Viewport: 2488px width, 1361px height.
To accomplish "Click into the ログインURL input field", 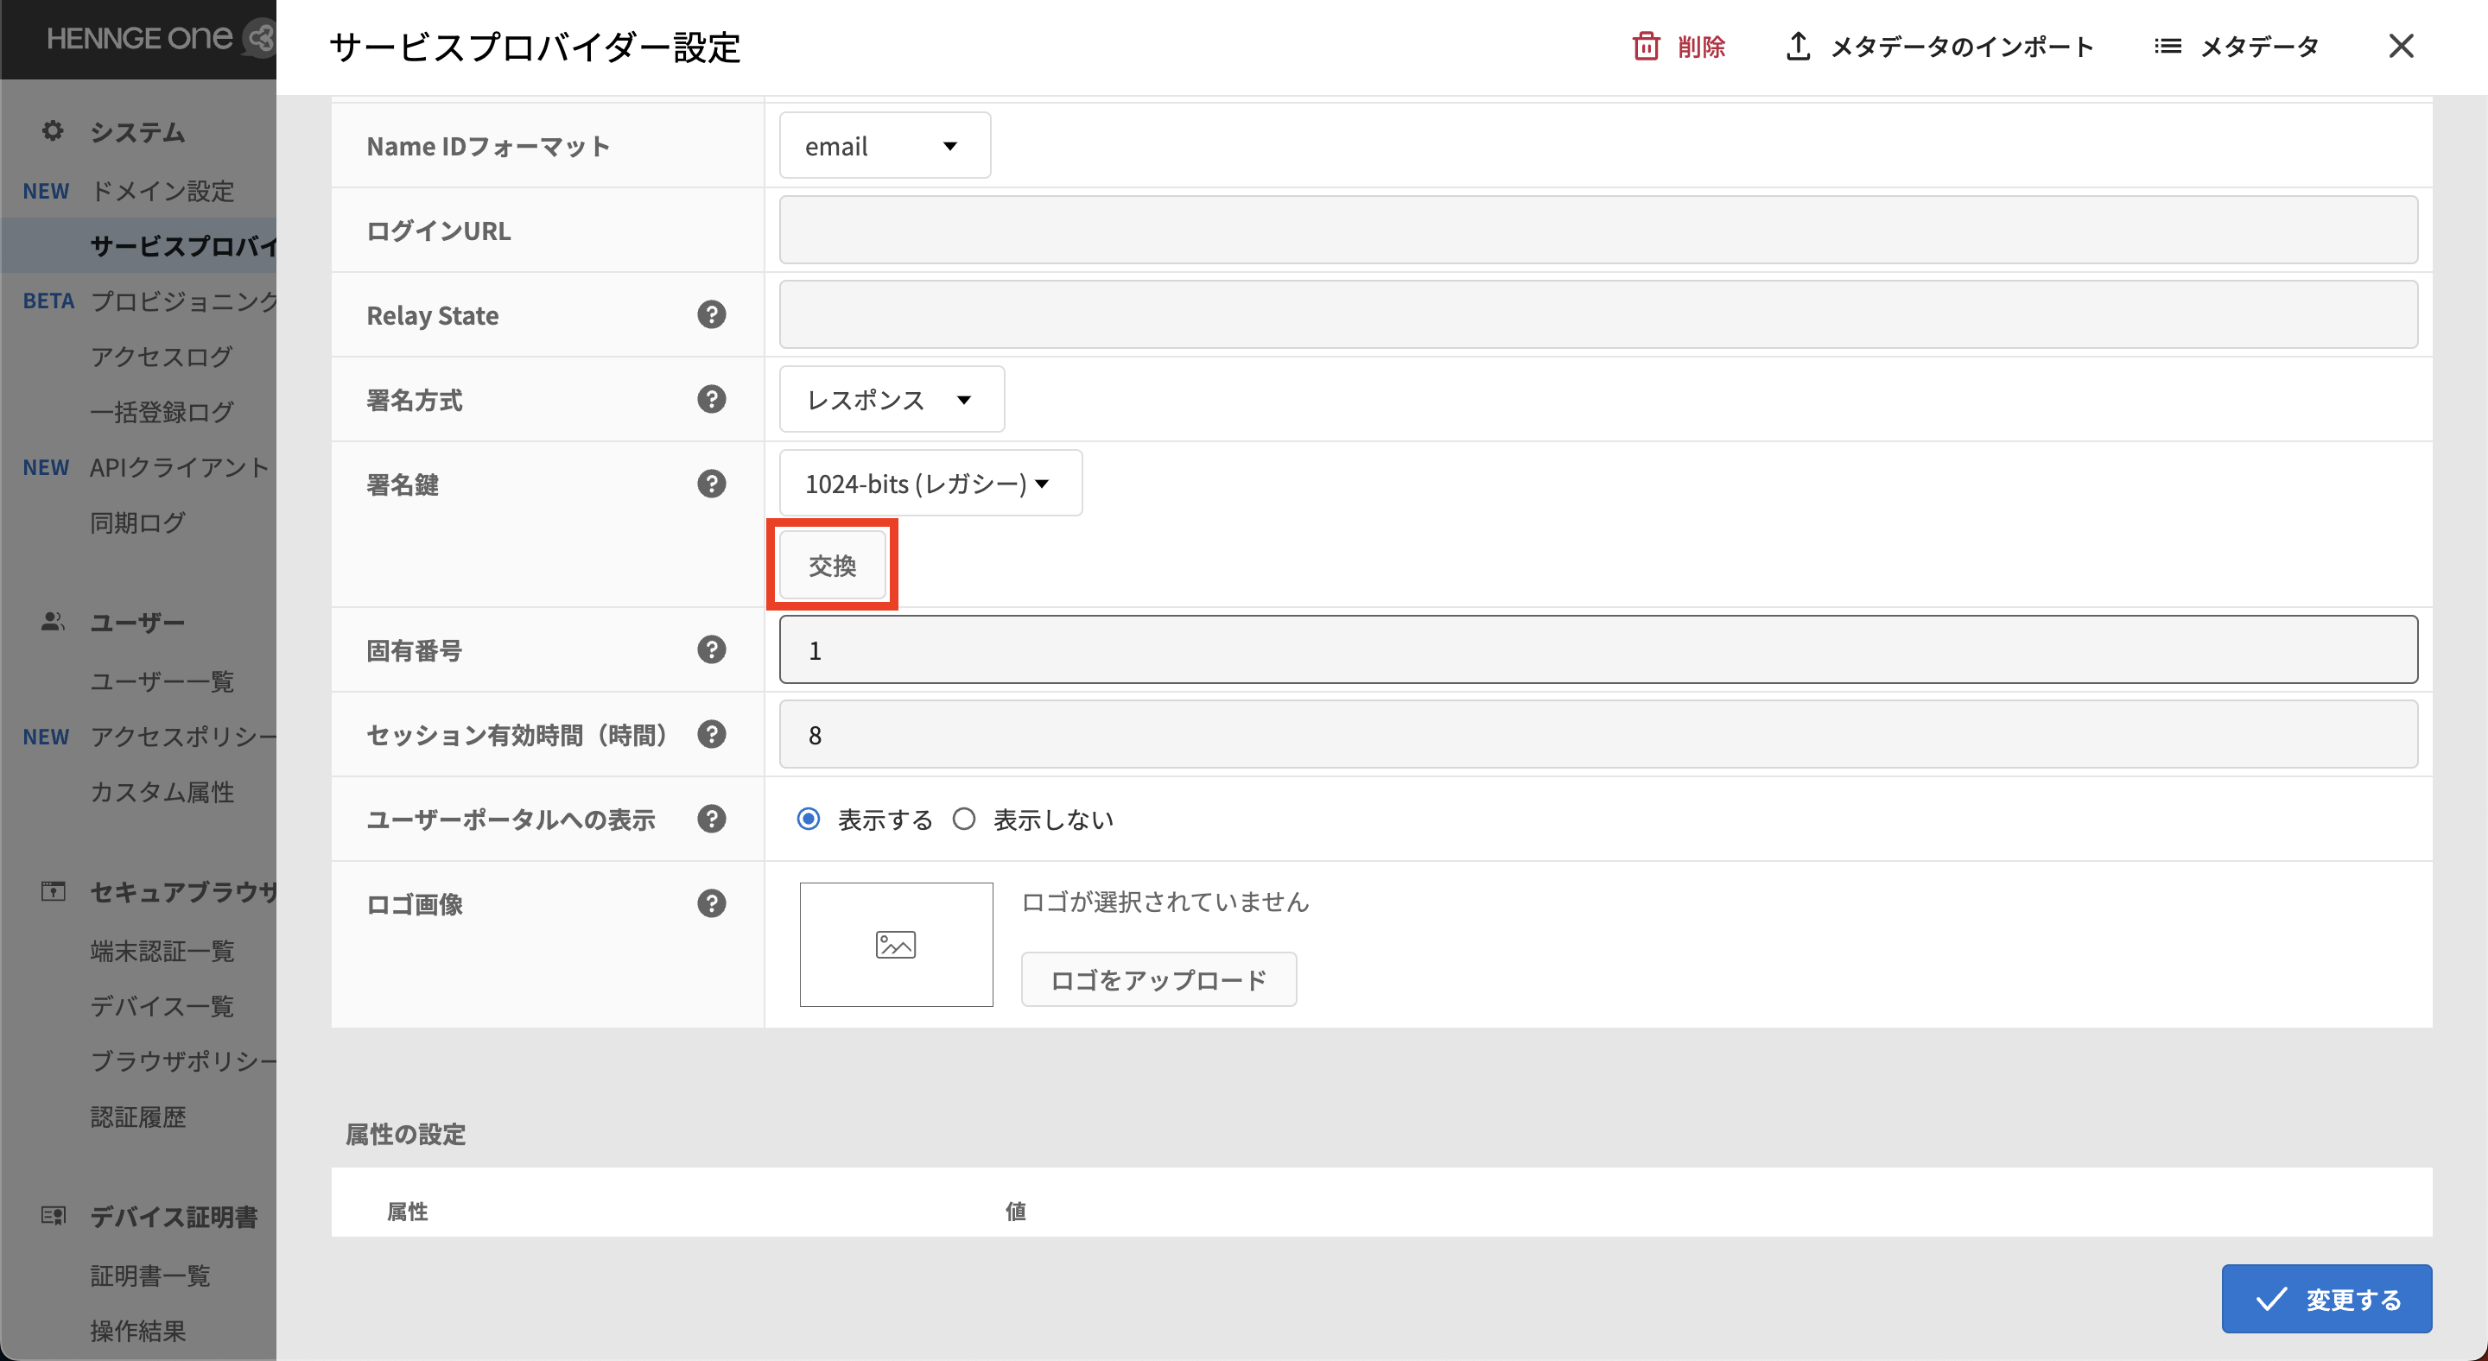I will coord(1597,230).
